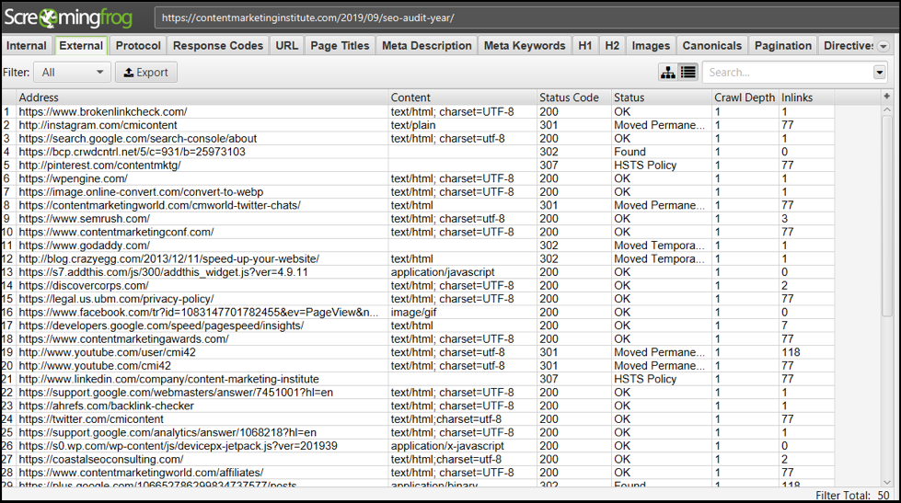This screenshot has height=503, width=901.
Task: Select the brokenlinkcheck.com row
Action: [102, 111]
